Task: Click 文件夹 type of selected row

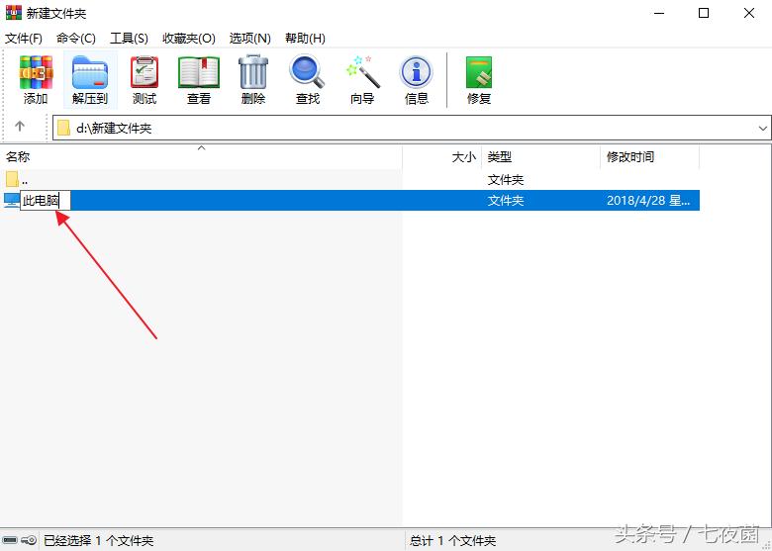Action: click(506, 200)
